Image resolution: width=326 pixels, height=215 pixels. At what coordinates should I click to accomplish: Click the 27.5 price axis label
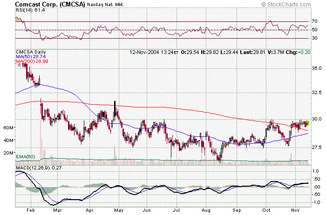(317, 147)
